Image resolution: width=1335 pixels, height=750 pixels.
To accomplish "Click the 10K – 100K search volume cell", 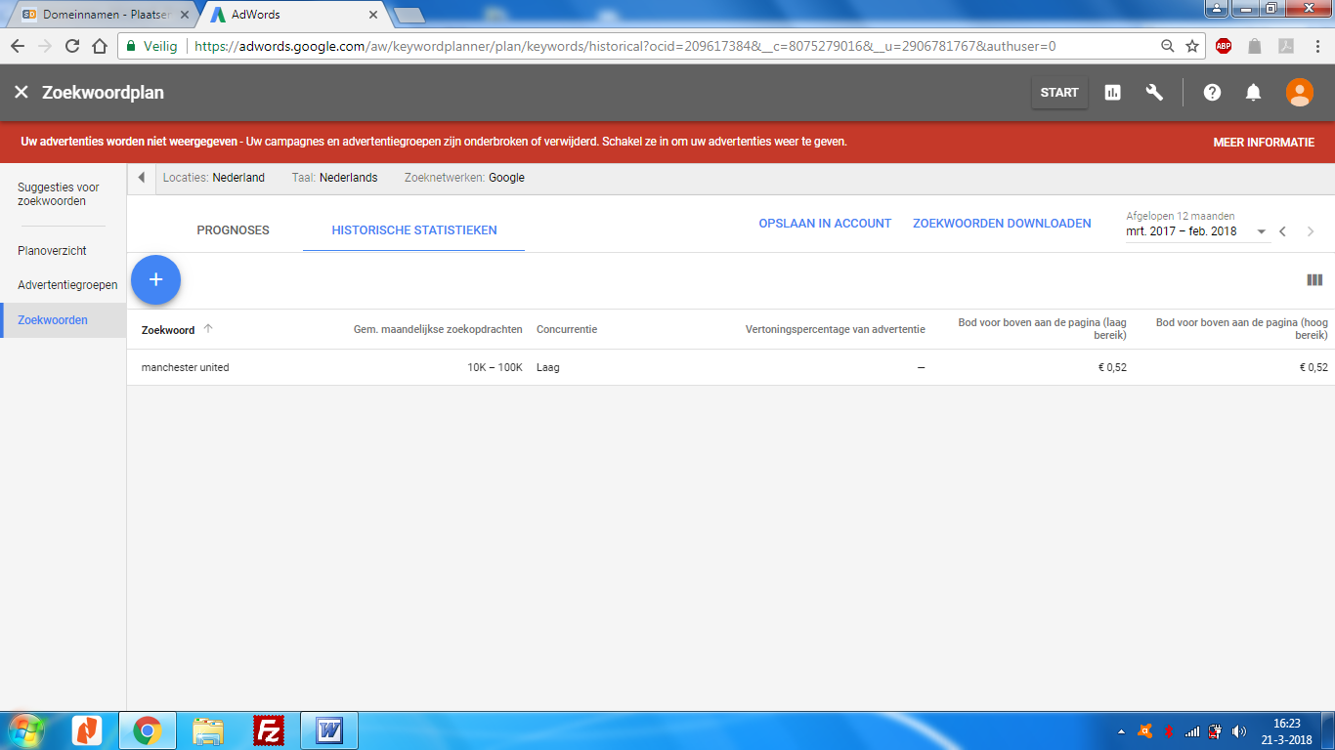I will (495, 367).
